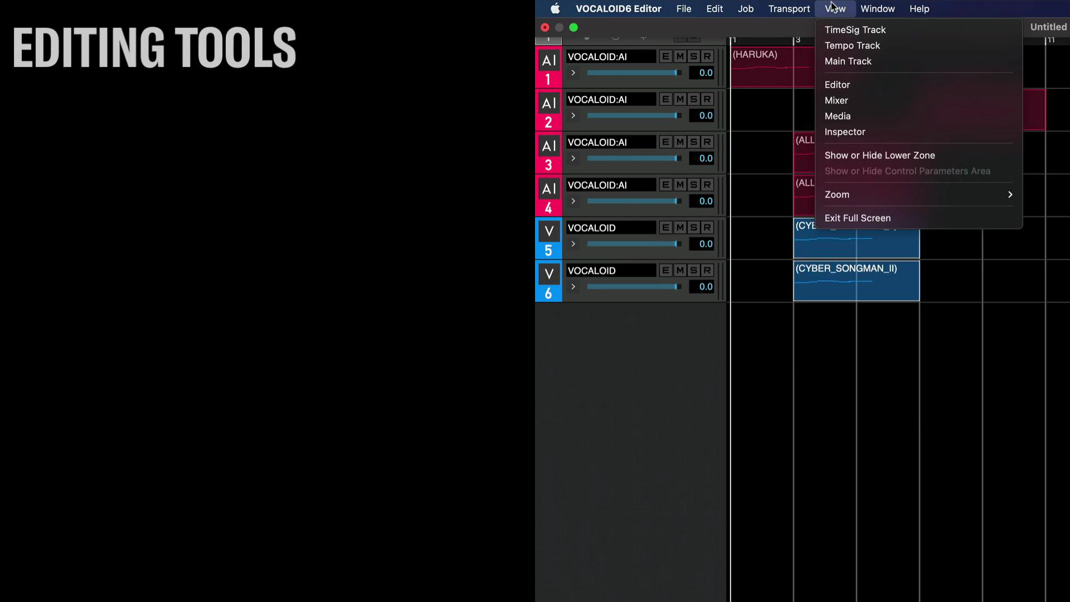
Task: Mute track 1 with M button
Action: coord(680,56)
